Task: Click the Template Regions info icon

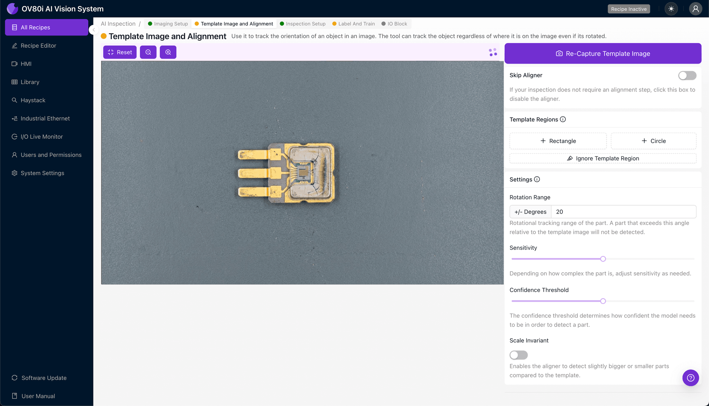Action: [563, 119]
